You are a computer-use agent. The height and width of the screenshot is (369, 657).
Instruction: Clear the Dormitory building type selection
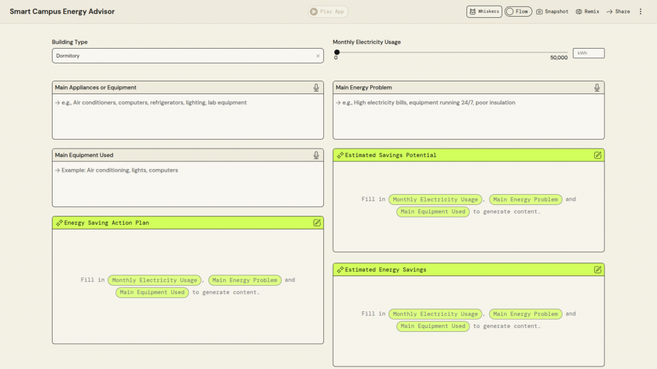pos(318,56)
